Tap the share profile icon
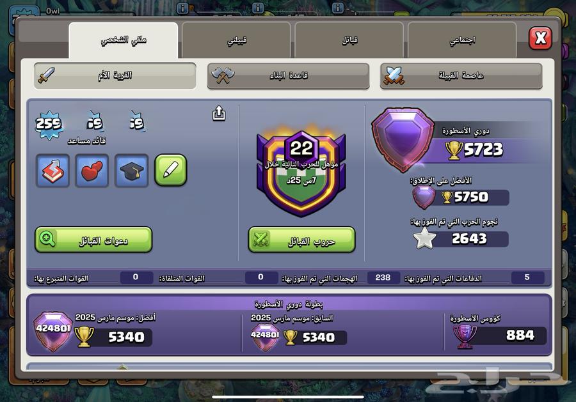Viewport: 576px width, 402px height. [219, 113]
